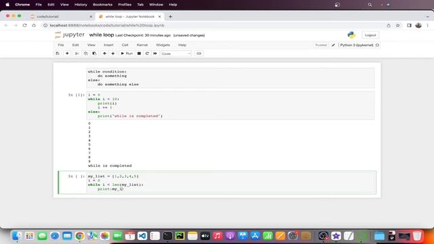Insert a cell below with the plus icon
This screenshot has width=434, height=244.
(67, 54)
